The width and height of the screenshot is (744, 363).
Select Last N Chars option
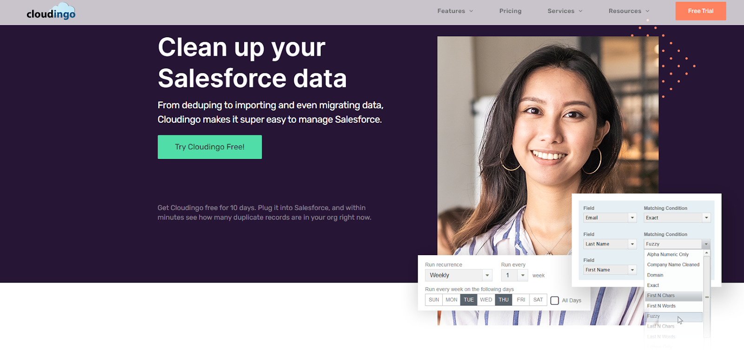click(673, 326)
